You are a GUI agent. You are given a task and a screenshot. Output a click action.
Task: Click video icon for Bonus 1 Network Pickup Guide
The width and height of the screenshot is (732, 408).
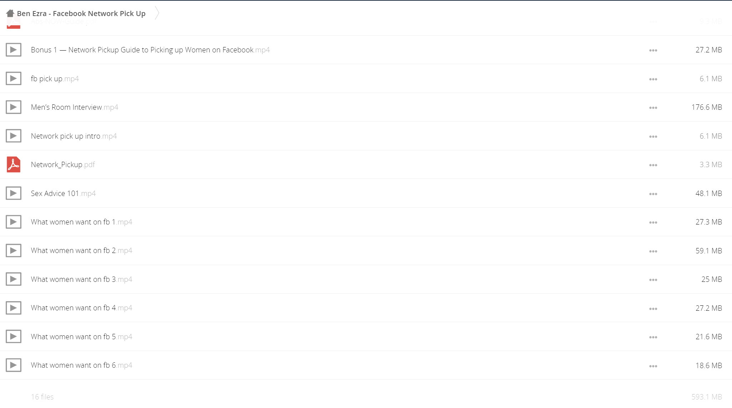pos(14,50)
